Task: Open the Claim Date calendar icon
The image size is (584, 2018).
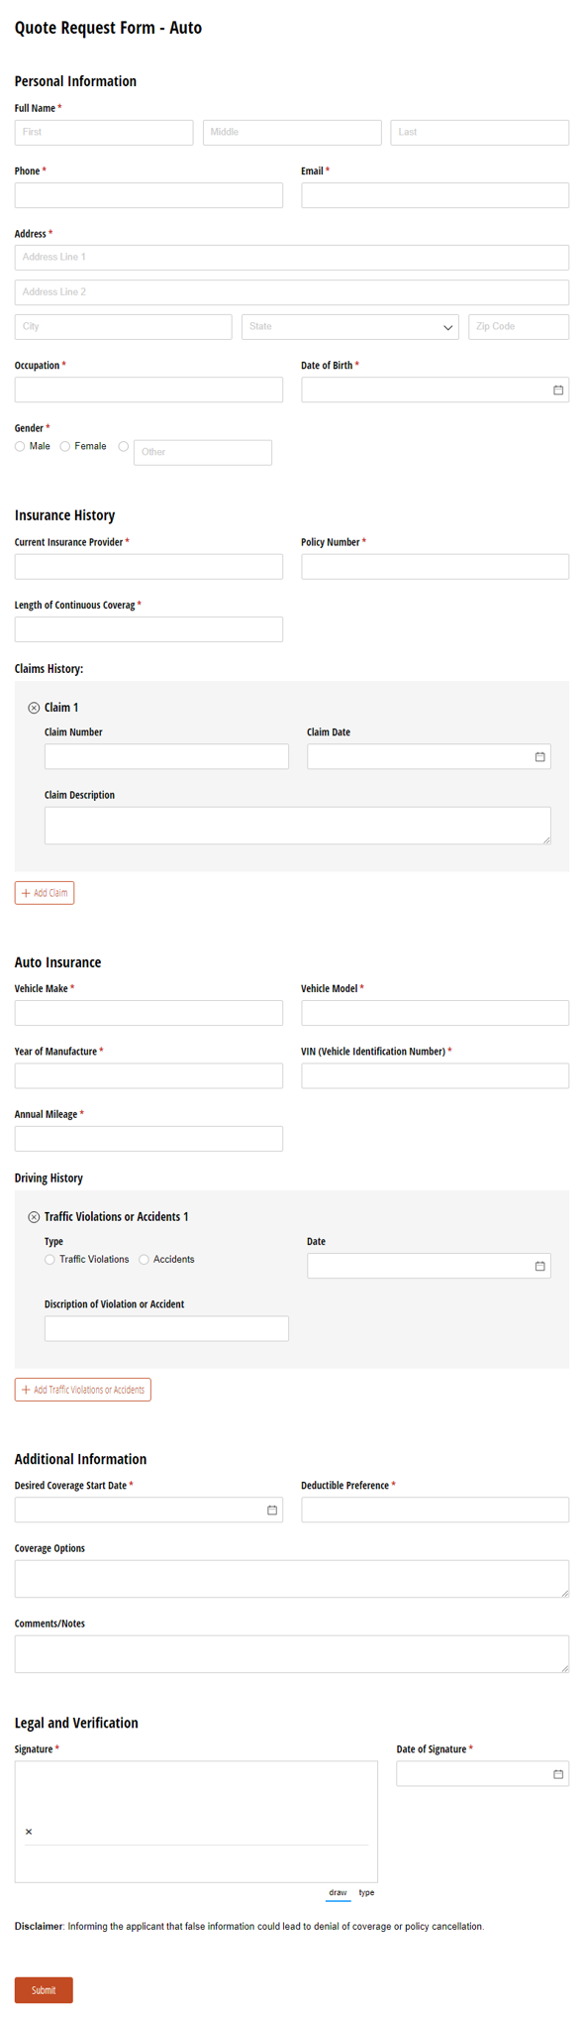Action: tap(540, 757)
